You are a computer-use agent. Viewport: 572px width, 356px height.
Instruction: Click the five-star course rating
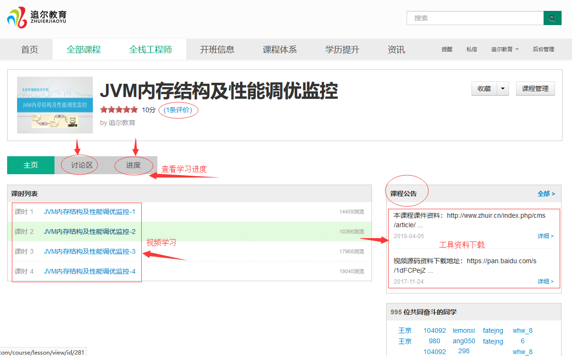pos(119,110)
